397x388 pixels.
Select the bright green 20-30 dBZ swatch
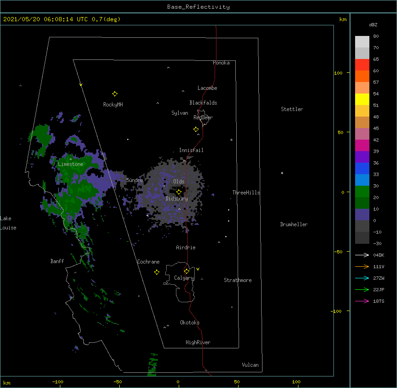362,192
